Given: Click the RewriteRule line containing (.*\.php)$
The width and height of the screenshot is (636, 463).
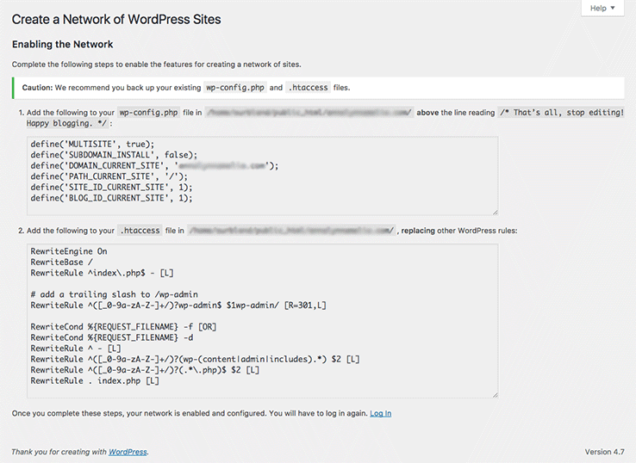Looking at the screenshot, I should pos(145,370).
